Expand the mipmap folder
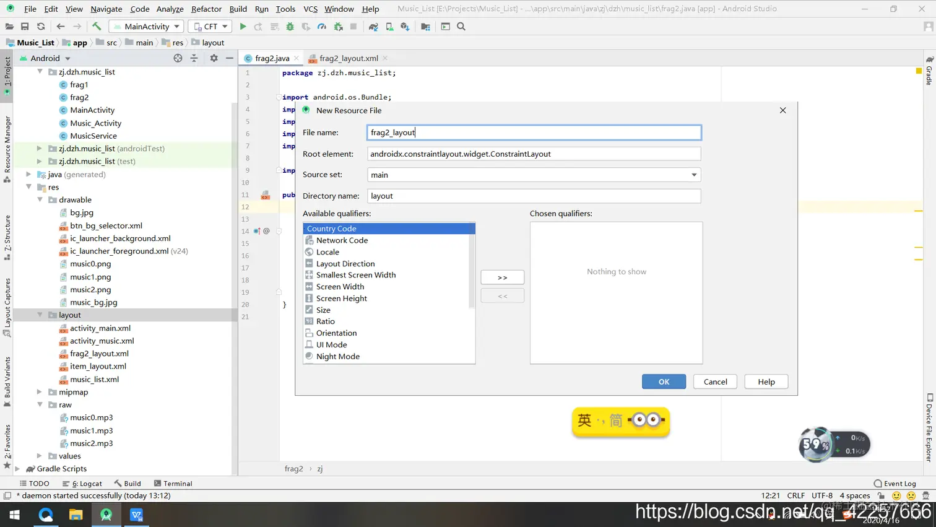The width and height of the screenshot is (936, 527). [40, 392]
